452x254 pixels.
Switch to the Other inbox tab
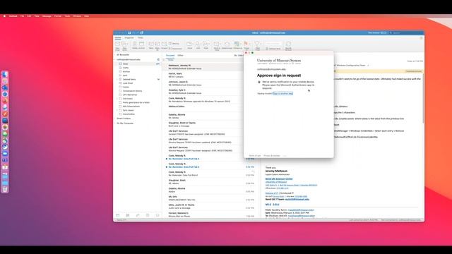pos(181,55)
